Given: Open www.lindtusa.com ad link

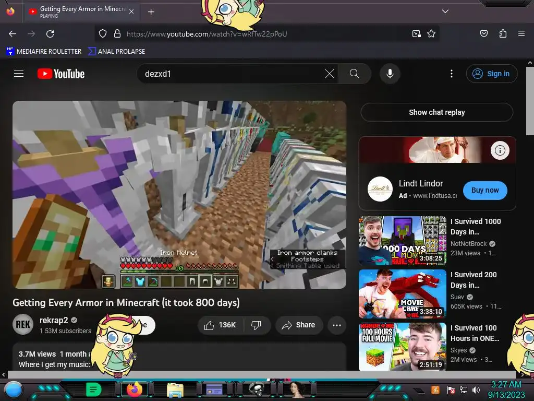Looking at the screenshot, I should click(434, 196).
